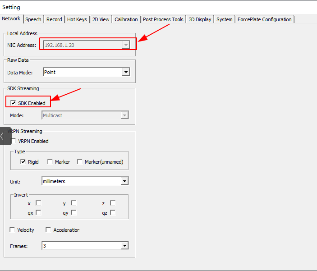Uncheck the Rigid type checkbox
Screen dimensions: 317x271
23,162
